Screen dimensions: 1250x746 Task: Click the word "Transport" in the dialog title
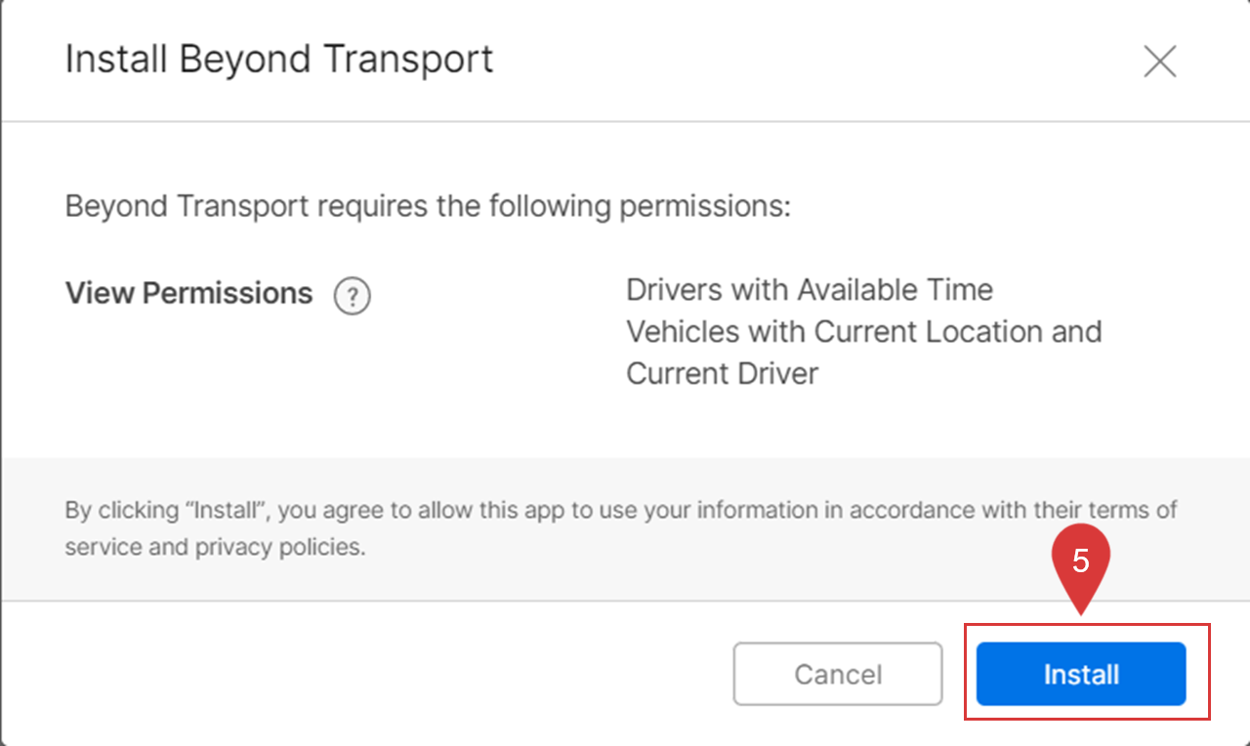point(408,60)
